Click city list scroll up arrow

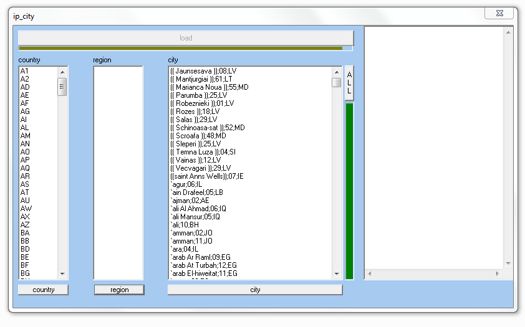click(337, 71)
